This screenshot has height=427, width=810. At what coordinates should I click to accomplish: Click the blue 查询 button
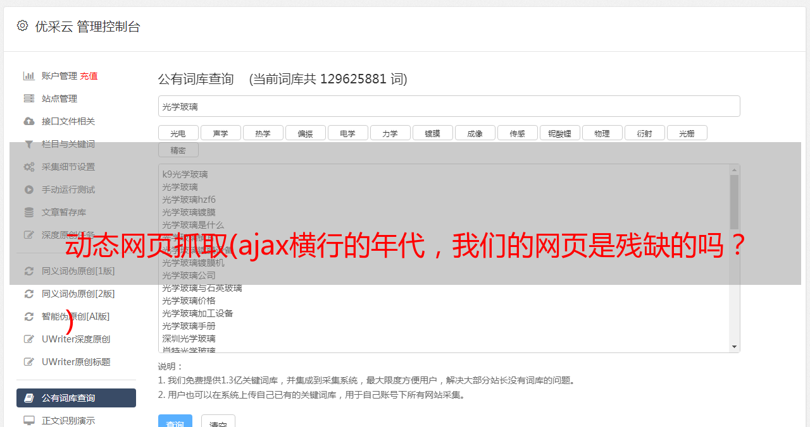(175, 422)
